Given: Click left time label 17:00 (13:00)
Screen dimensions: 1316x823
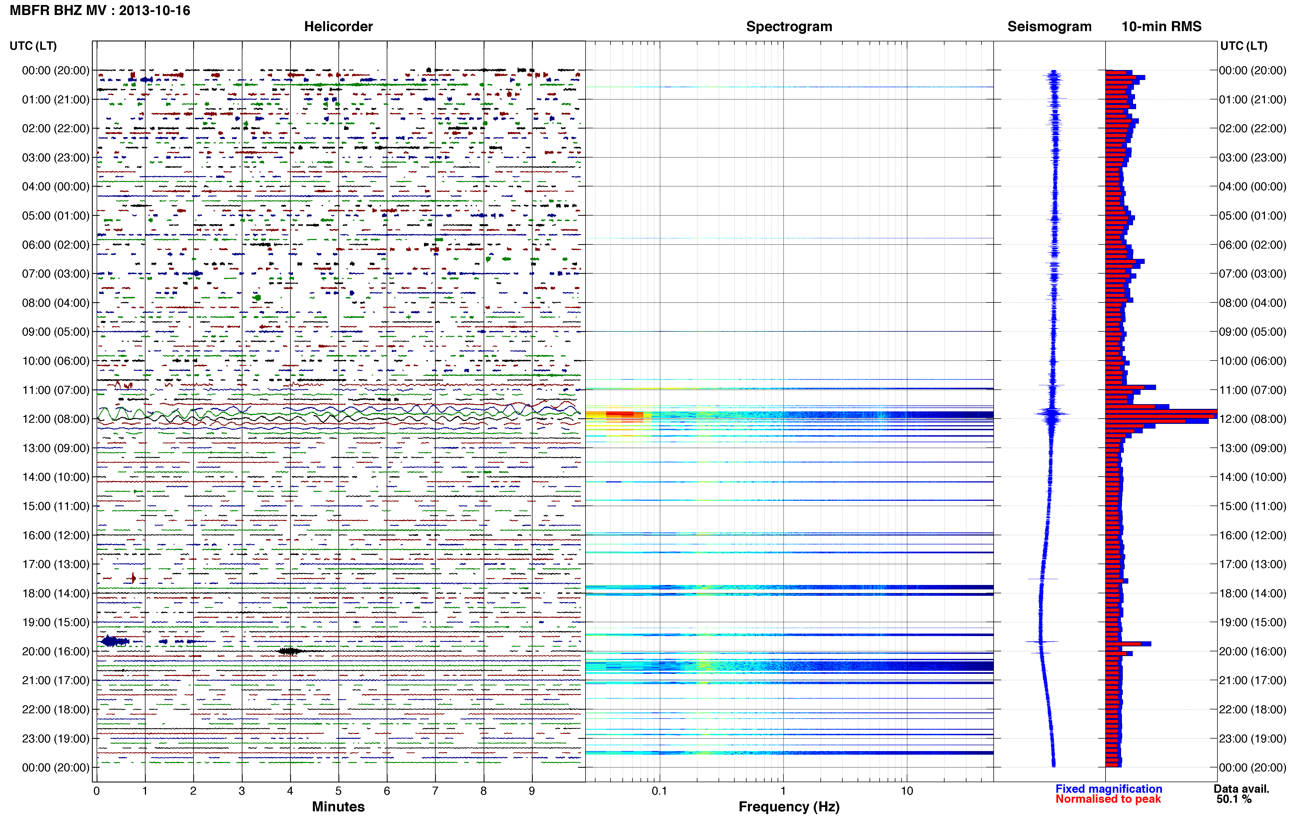Looking at the screenshot, I should coord(56,564).
